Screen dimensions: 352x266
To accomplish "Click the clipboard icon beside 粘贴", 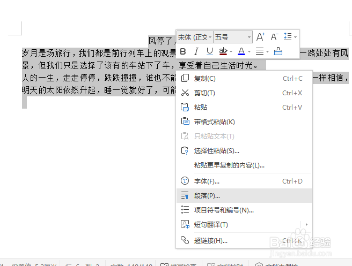I will pyautogui.click(x=185, y=107).
